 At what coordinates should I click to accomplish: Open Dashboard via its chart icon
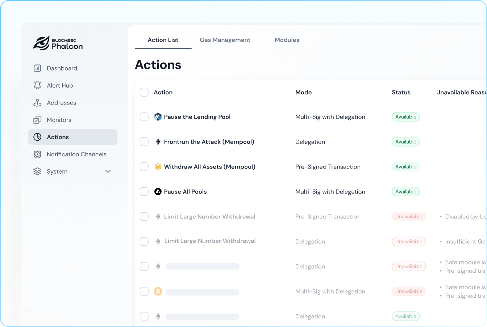coord(37,68)
